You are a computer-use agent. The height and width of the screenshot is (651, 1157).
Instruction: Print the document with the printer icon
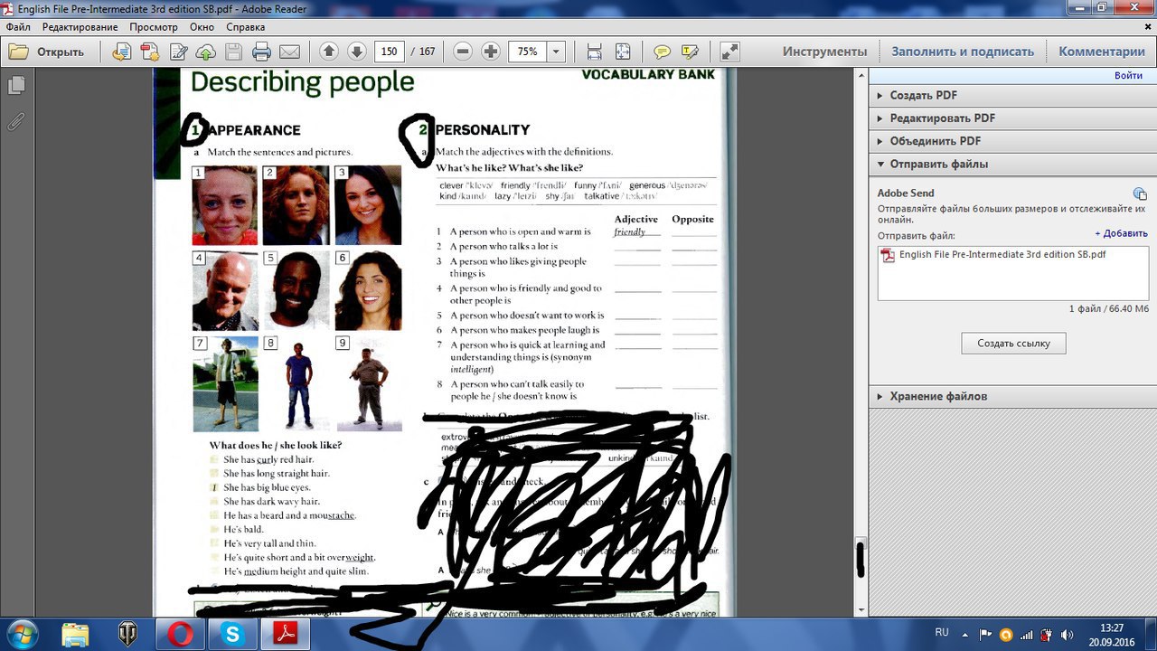[x=261, y=52]
